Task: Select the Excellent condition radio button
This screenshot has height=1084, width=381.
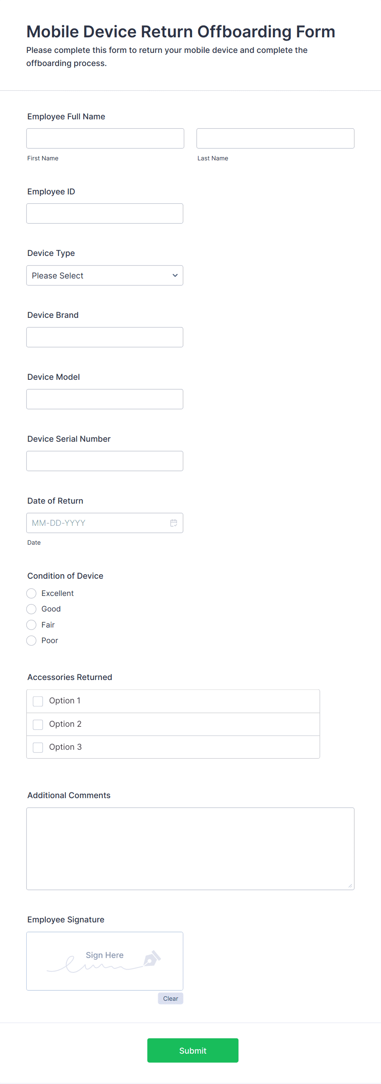Action: click(x=31, y=593)
